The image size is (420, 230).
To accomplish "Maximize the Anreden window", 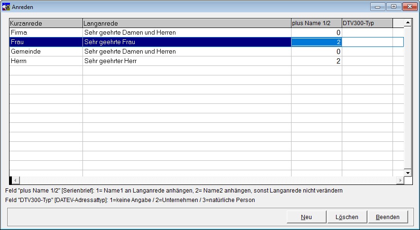I will click(394, 7).
